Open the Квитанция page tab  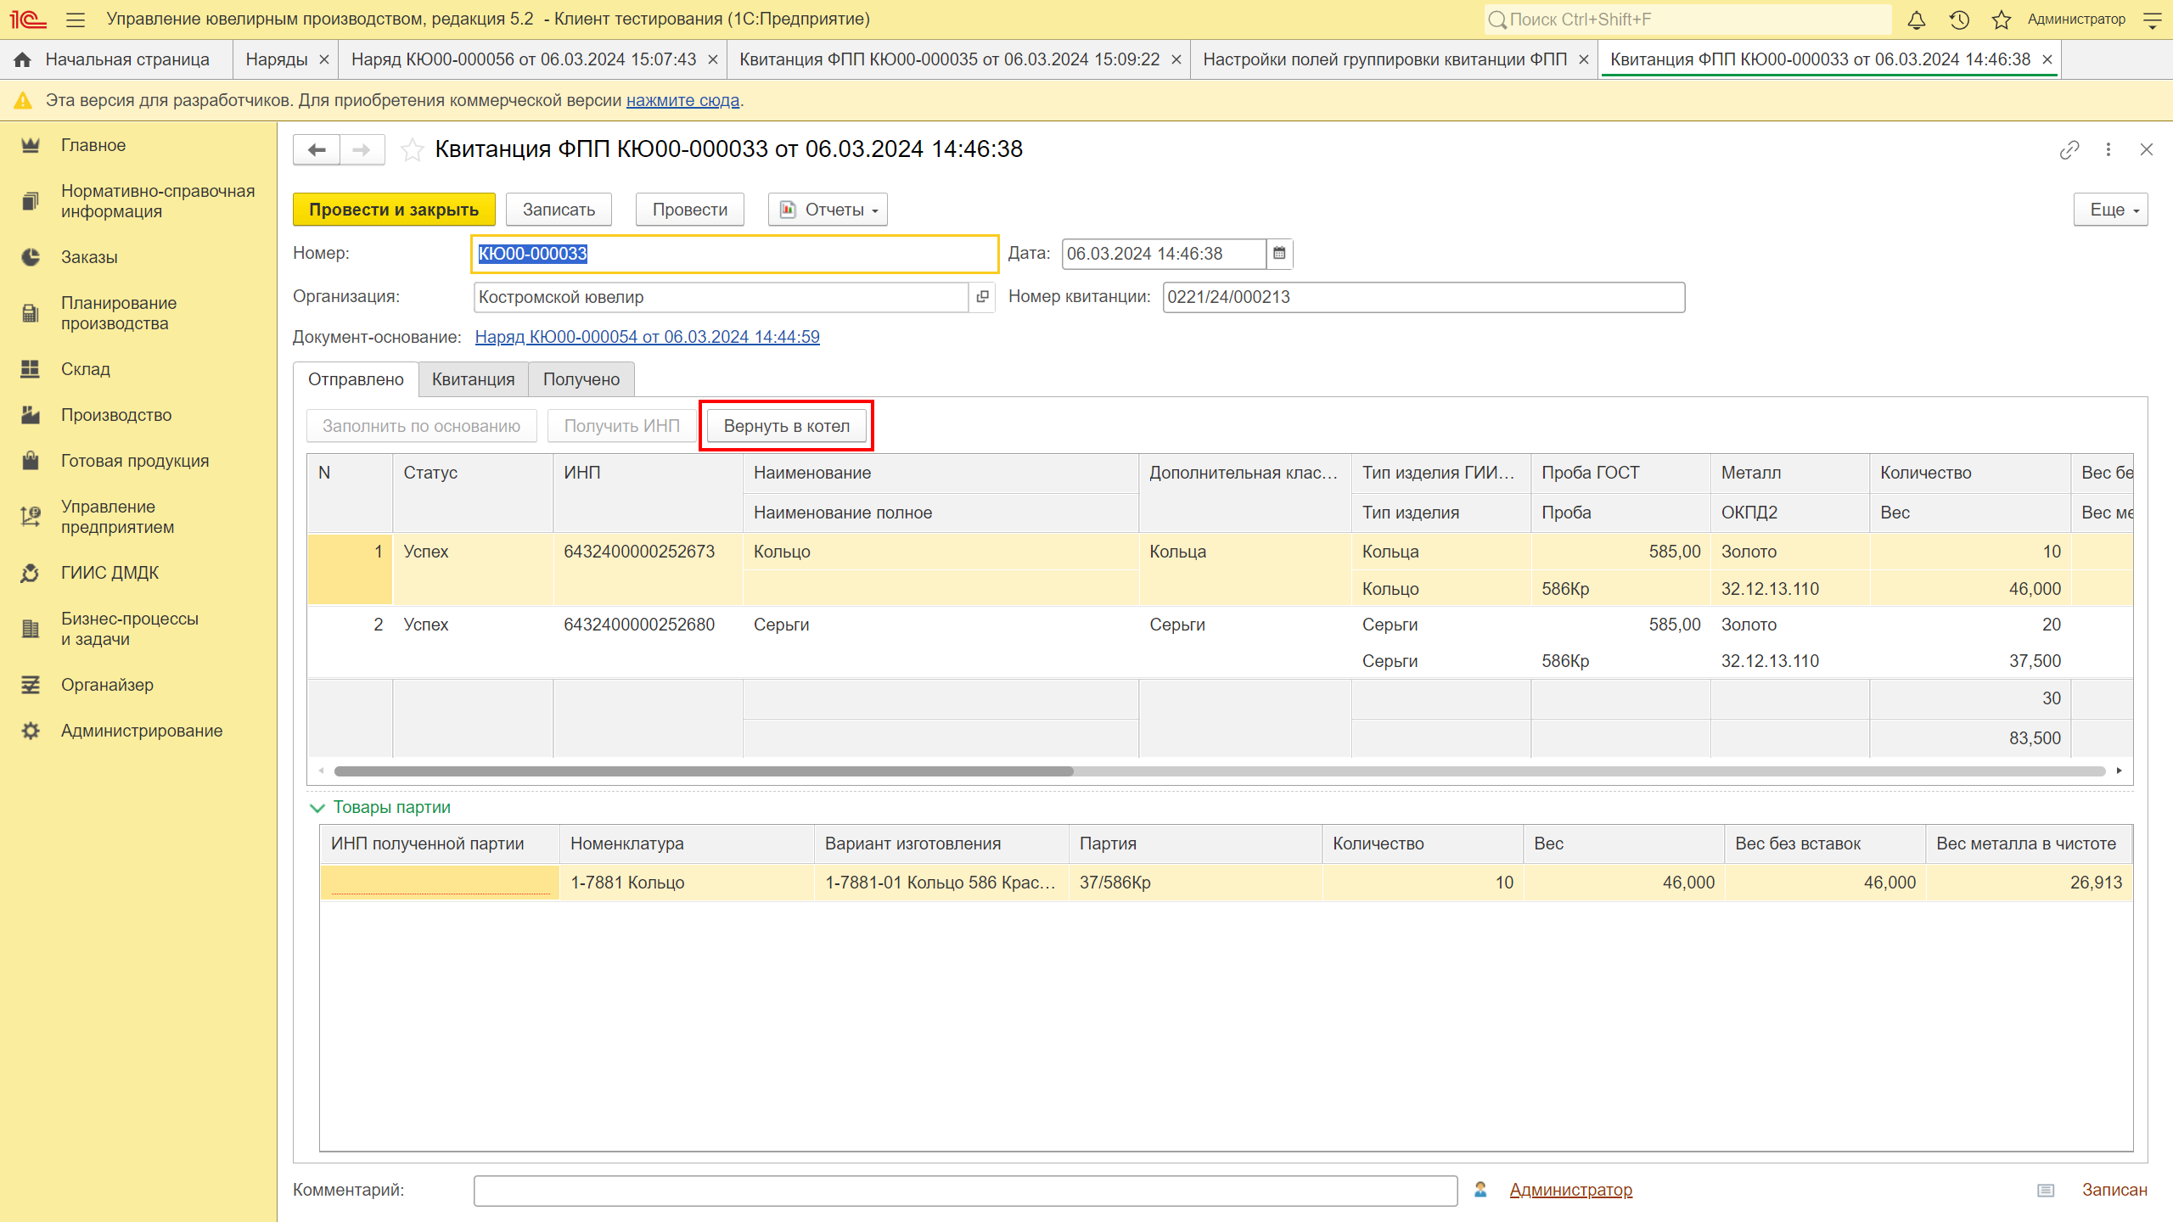473,379
